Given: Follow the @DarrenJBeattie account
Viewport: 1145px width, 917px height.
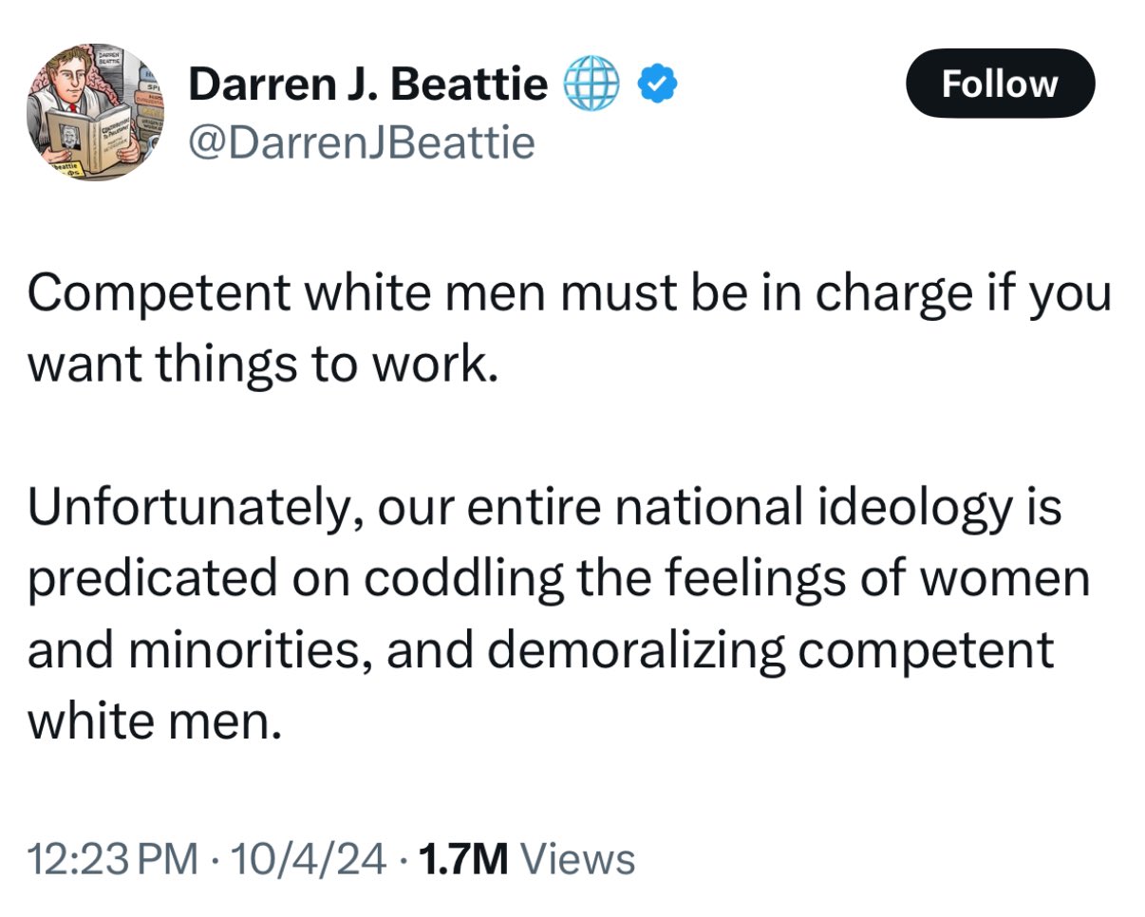Looking at the screenshot, I should point(999,84).
